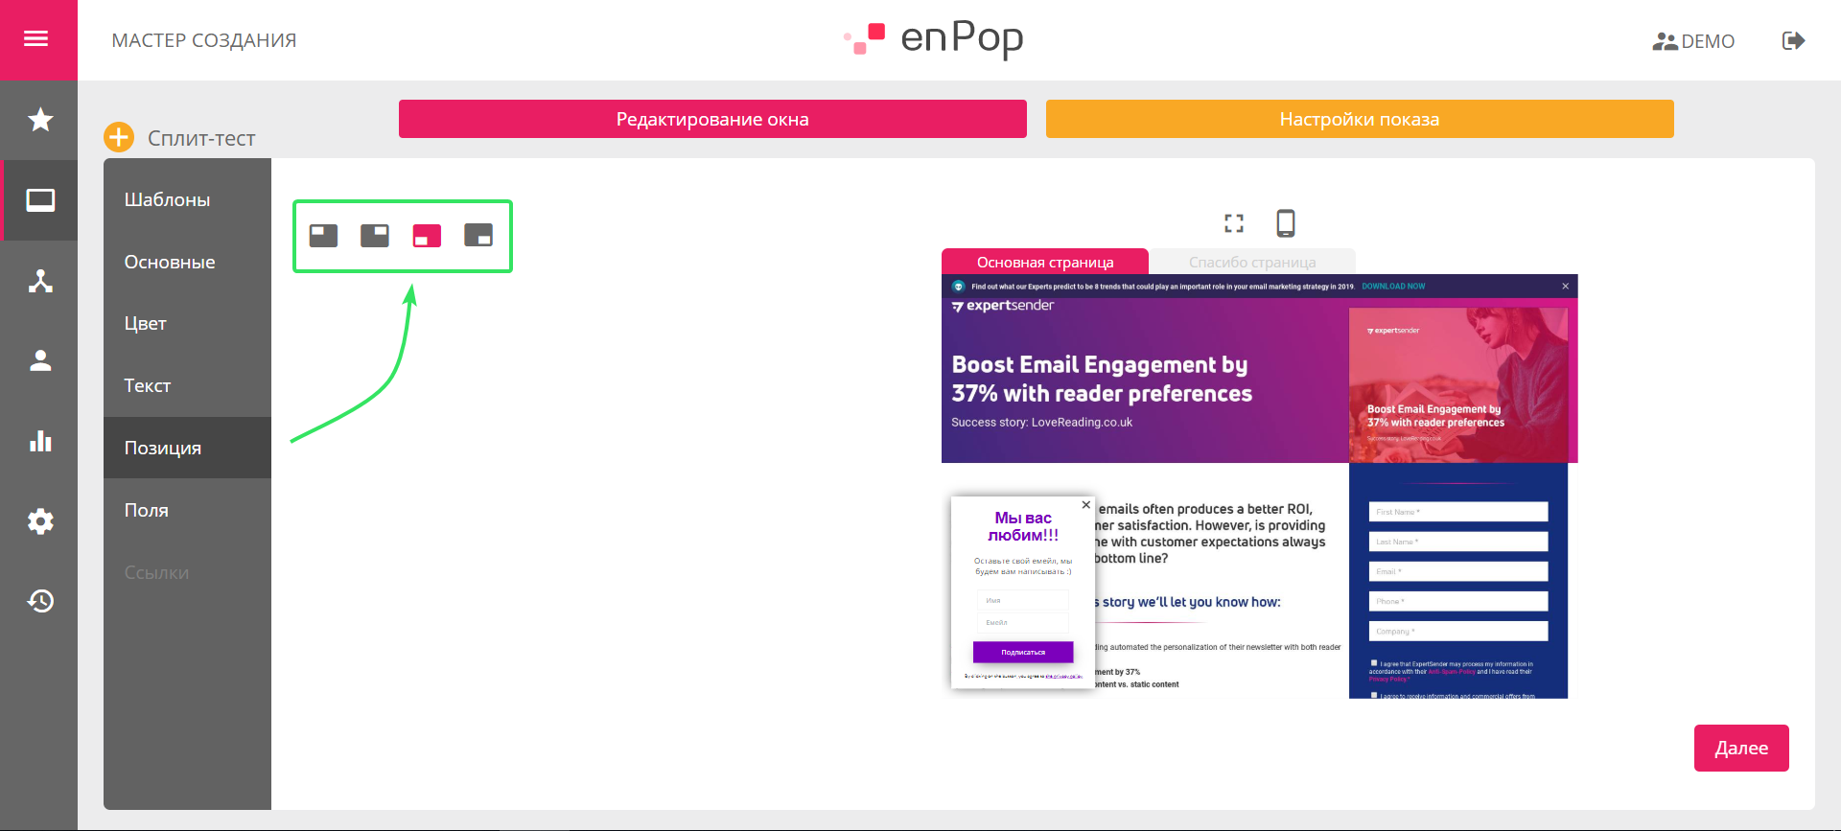Open the 'Редактирование окна' step
This screenshot has width=1841, height=831.
pos(712,119)
